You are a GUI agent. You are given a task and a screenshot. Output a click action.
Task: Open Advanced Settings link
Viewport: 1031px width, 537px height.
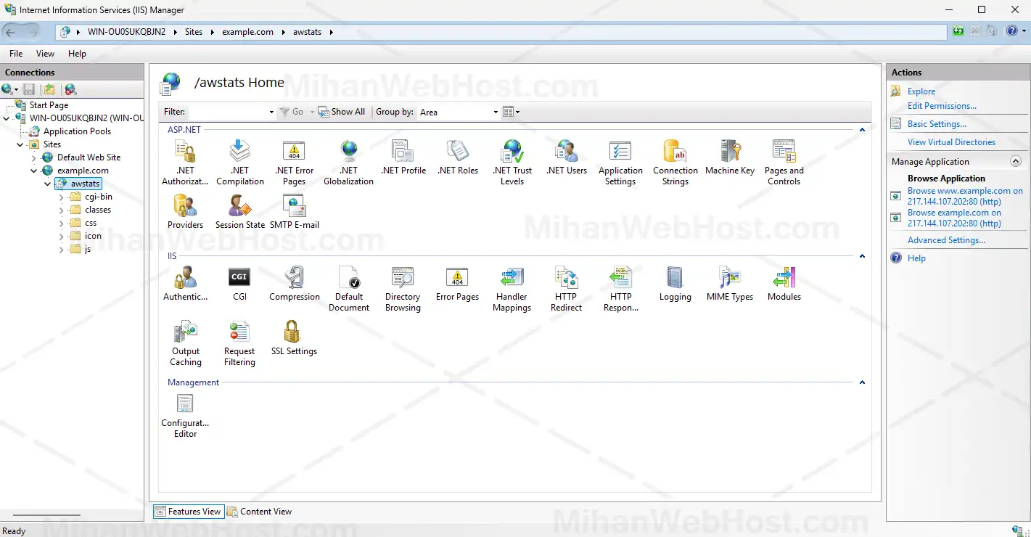tap(946, 240)
